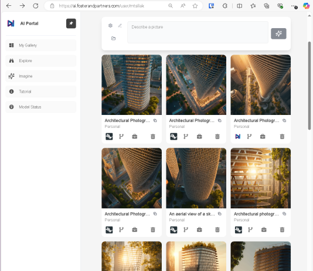This screenshot has height=271, width=313.
Task: Click the browser forward arrow
Action: [x=22, y=6]
